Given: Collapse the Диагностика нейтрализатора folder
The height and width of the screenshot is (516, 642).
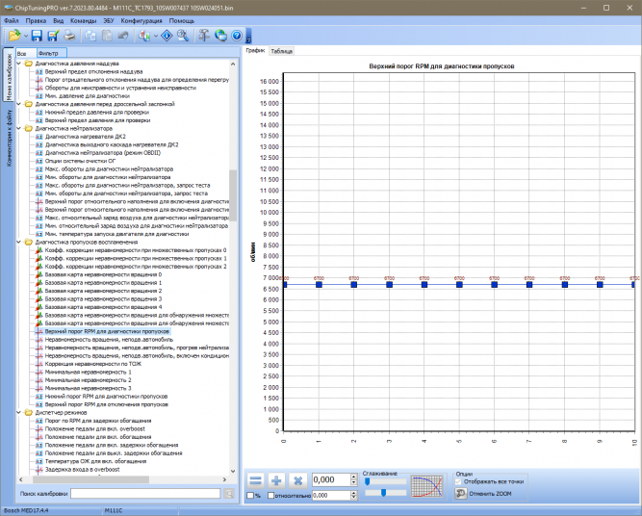Looking at the screenshot, I should (19, 128).
